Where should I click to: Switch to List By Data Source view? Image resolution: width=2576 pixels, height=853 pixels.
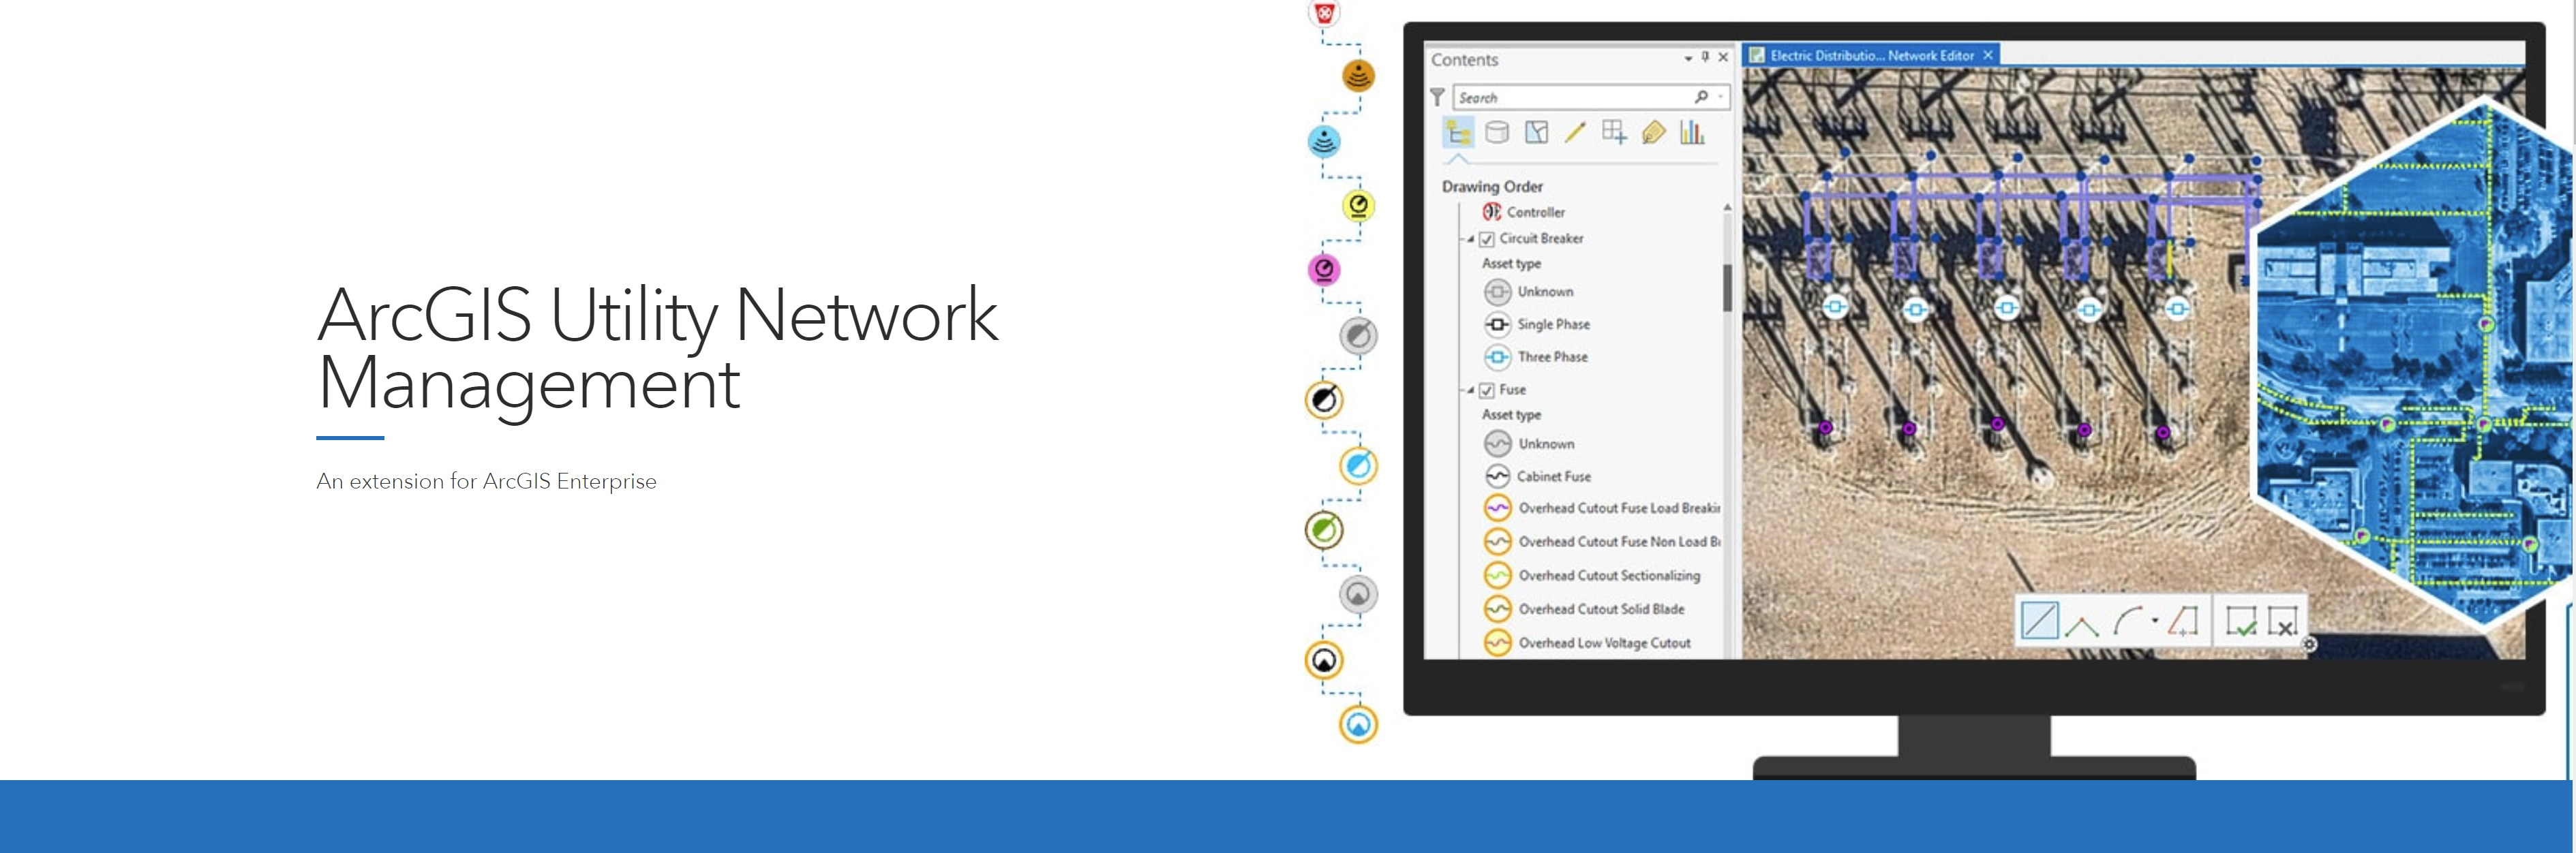[x=1497, y=132]
